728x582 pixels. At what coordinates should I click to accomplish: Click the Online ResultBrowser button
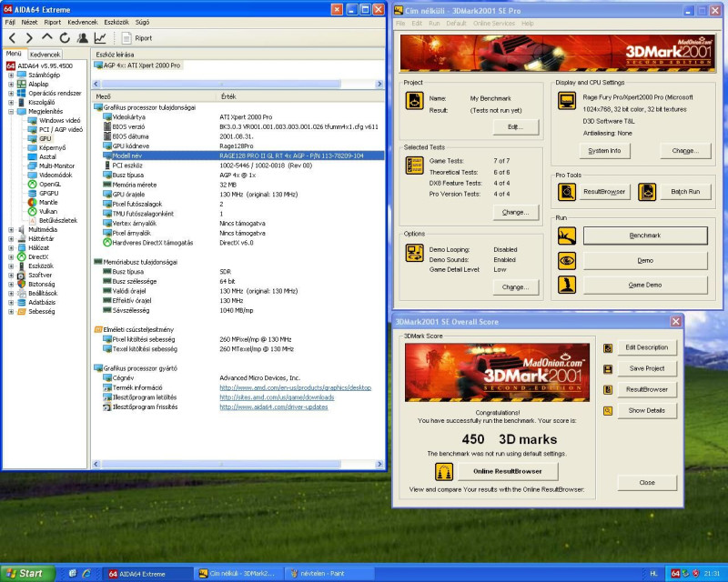pyautogui.click(x=507, y=471)
